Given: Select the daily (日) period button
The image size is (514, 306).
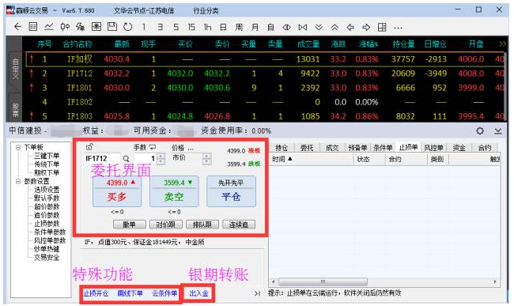Looking at the screenshot, I should [223, 27].
